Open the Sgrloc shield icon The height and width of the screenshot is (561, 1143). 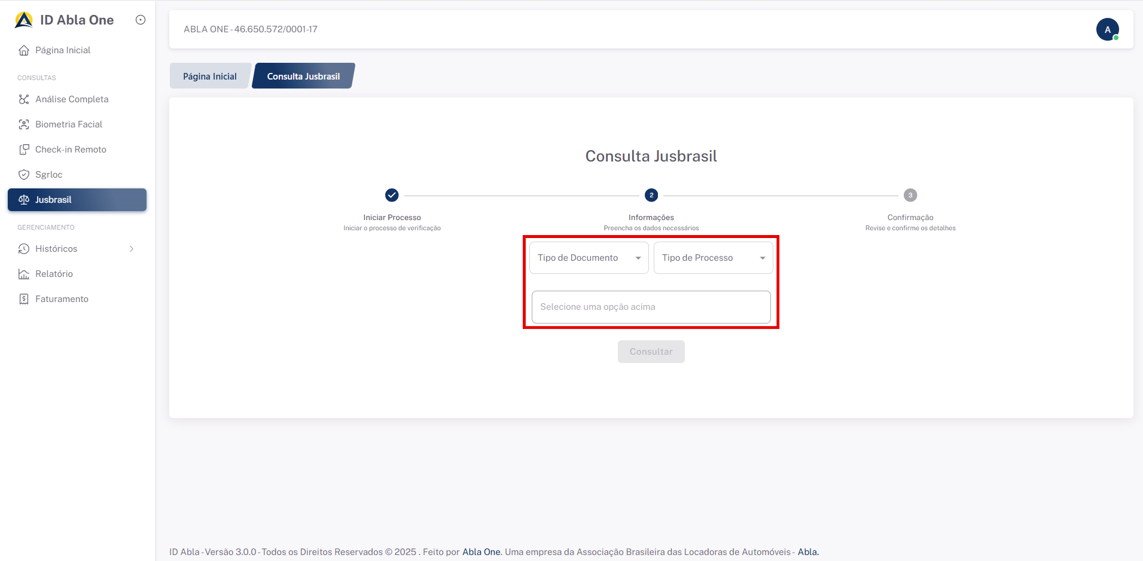click(x=24, y=175)
